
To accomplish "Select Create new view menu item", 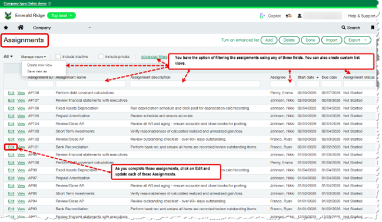I will click(x=39, y=65).
